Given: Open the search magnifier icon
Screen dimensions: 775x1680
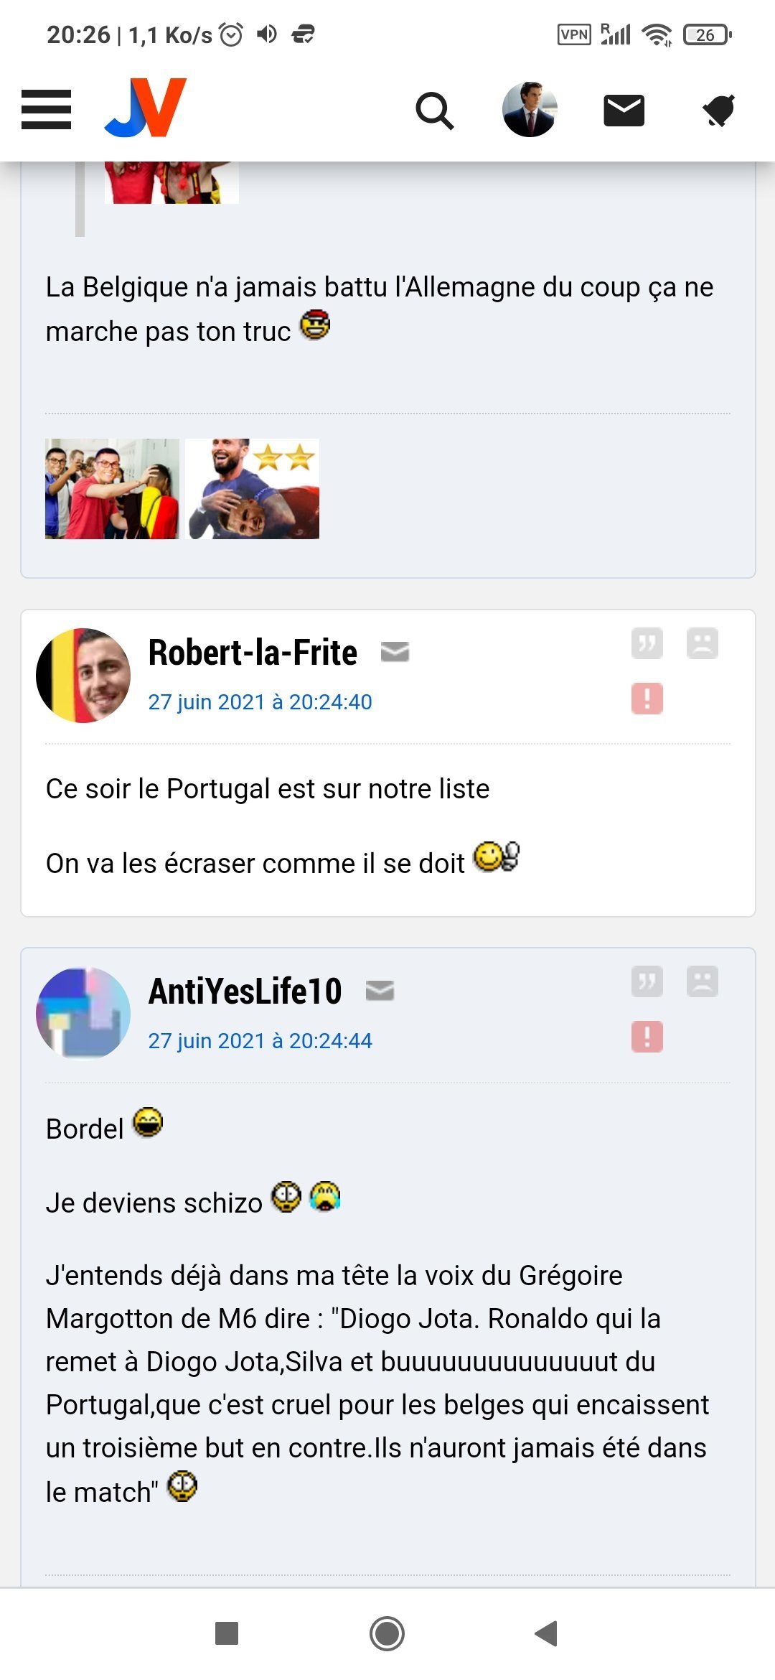Looking at the screenshot, I should coord(435,111).
